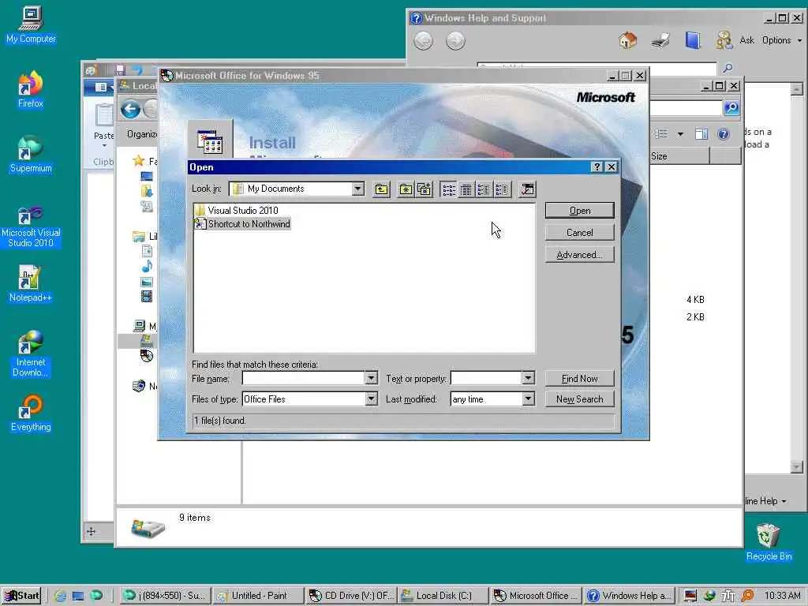Click Back arrow in Windows Help and Support
The height and width of the screenshot is (606, 808).
coord(423,41)
